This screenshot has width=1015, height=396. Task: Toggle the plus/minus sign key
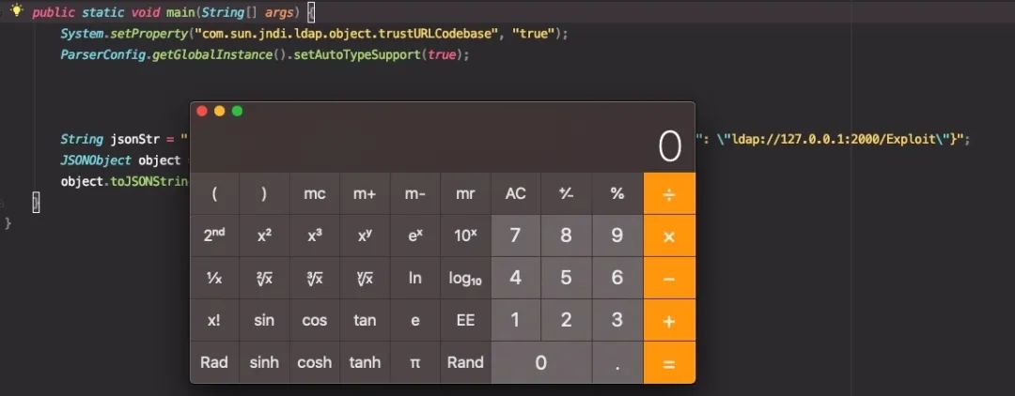tap(566, 193)
